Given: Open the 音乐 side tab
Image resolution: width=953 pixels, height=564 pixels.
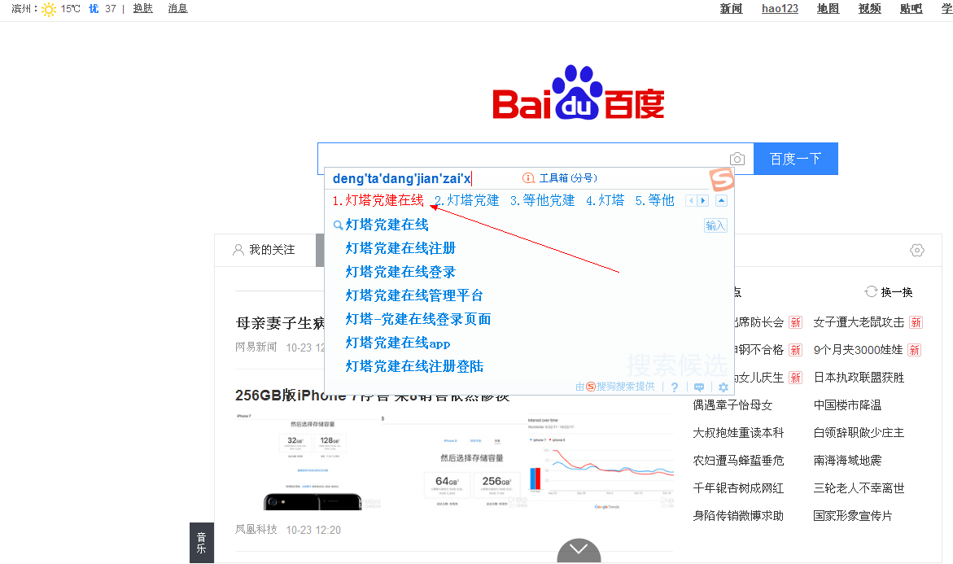Looking at the screenshot, I should coord(201,543).
